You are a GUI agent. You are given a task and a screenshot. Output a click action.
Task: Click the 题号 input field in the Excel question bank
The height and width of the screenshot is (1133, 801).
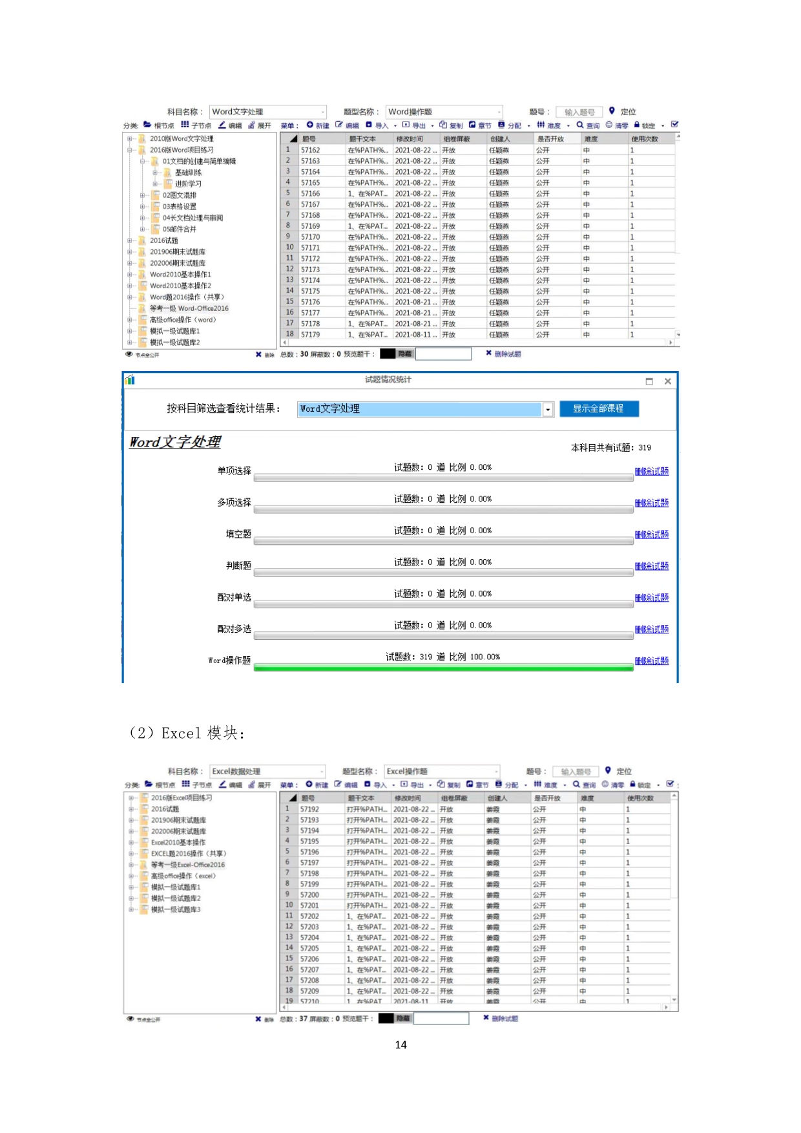pos(576,772)
